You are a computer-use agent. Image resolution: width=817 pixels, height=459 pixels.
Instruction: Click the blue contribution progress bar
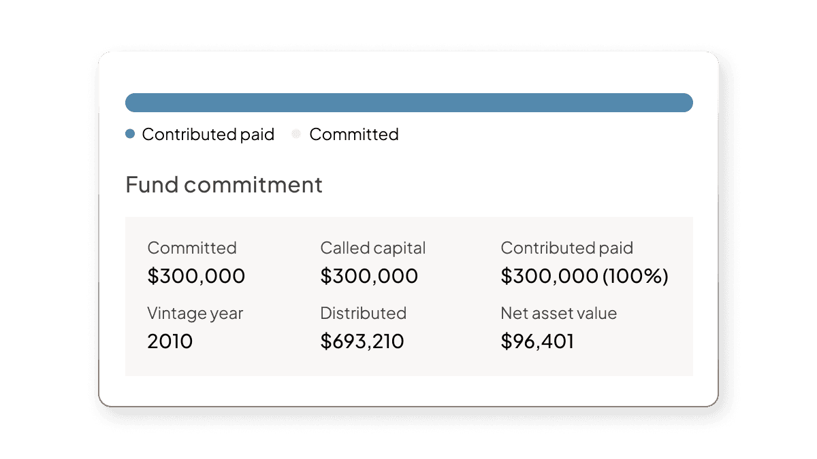409,103
